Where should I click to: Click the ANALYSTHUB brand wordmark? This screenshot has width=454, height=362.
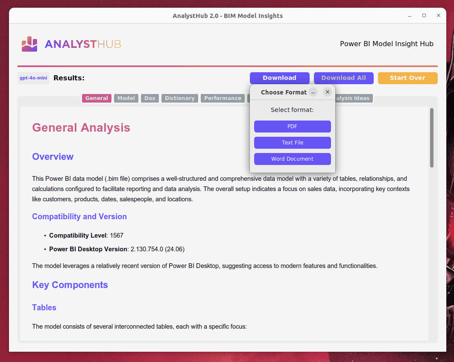(x=83, y=44)
